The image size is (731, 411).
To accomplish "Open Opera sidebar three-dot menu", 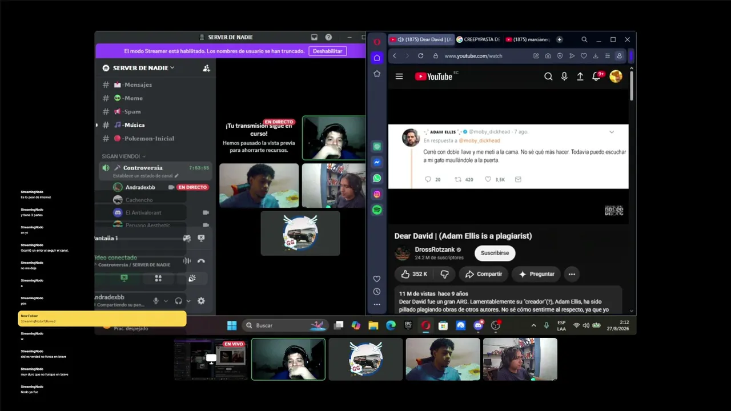I will click(377, 304).
